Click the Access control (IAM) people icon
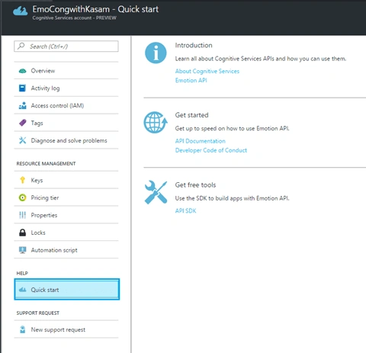The image size is (366, 353). click(23, 105)
